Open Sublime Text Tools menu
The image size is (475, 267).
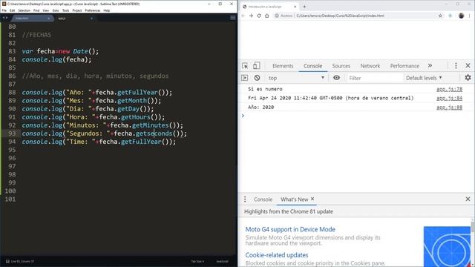tap(65, 10)
